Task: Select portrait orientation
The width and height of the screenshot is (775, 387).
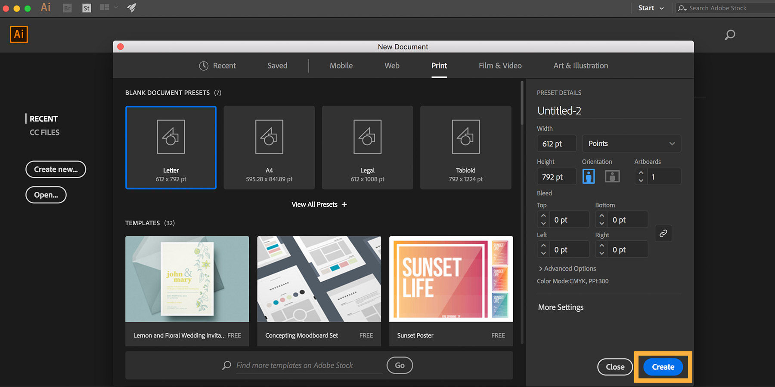Action: pos(588,176)
